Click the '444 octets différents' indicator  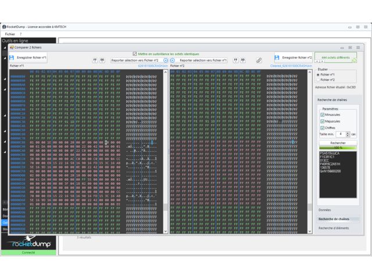(335, 58)
